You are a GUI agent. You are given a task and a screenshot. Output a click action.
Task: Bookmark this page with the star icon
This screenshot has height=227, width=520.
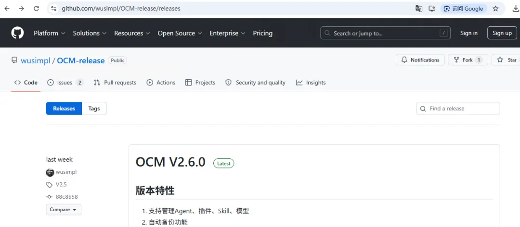(495, 9)
